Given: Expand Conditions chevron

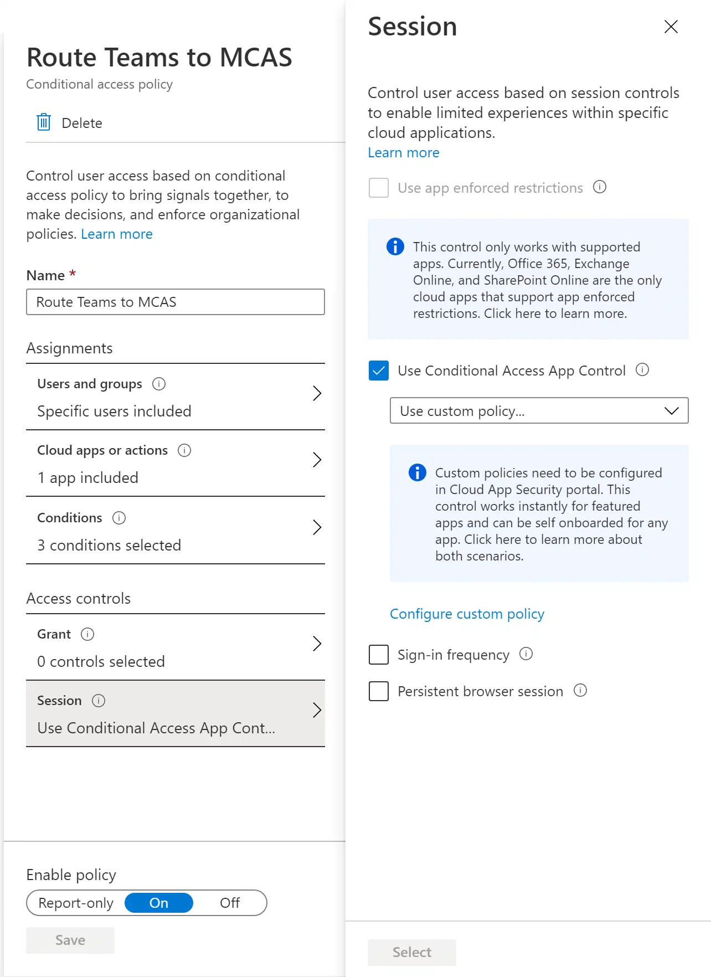Looking at the screenshot, I should point(317,527).
